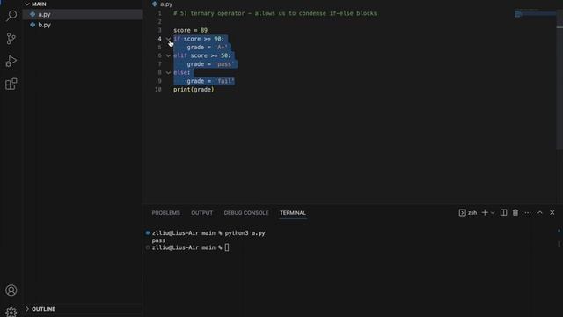Image resolution: width=563 pixels, height=317 pixels.
Task: Split the terminal panel
Action: tap(504, 213)
